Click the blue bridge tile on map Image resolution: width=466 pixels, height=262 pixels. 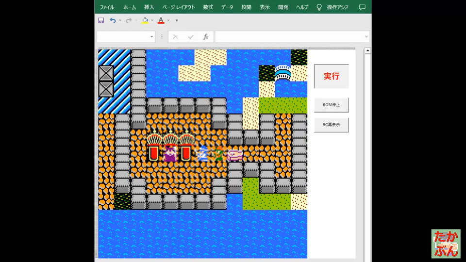coord(283,73)
